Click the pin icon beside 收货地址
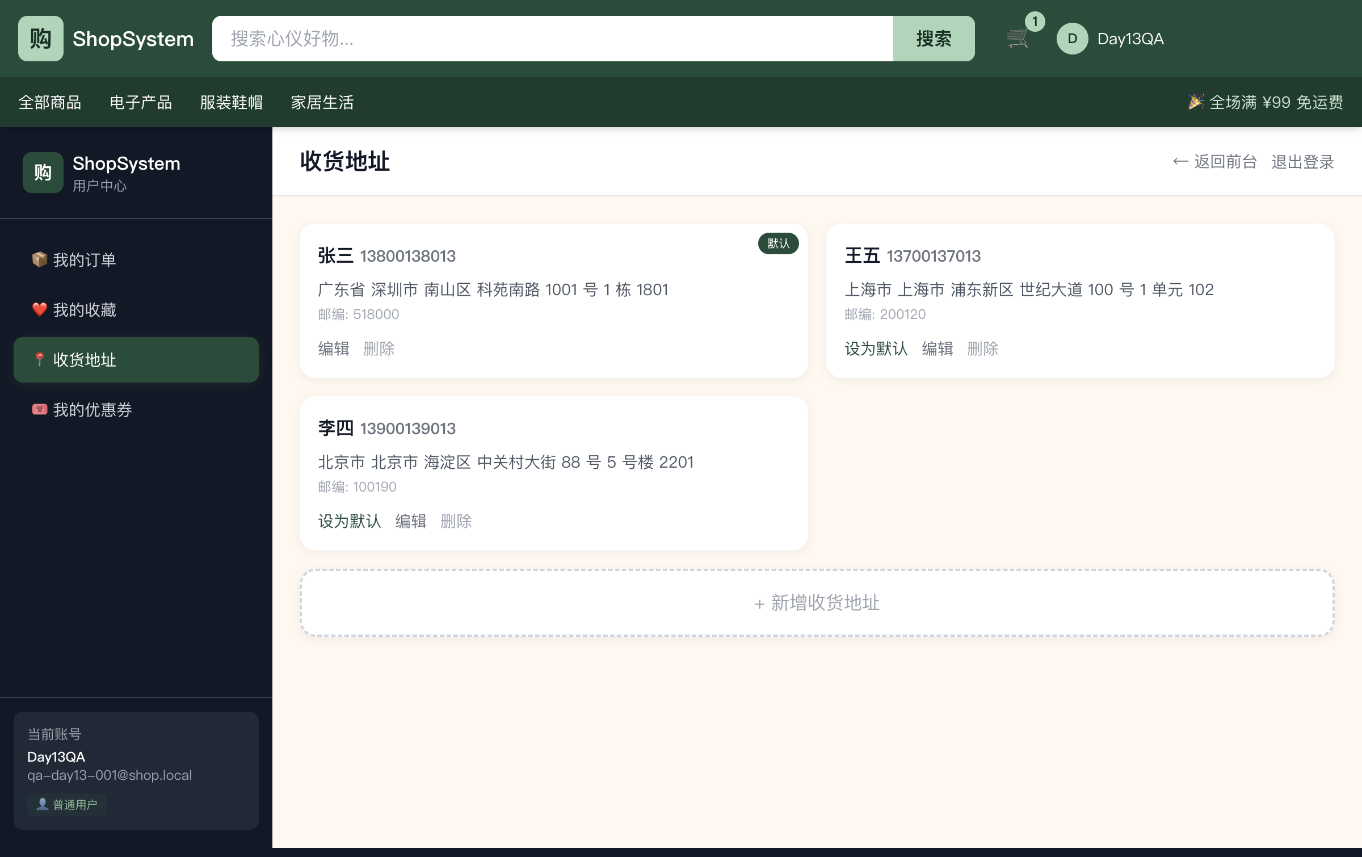The height and width of the screenshot is (857, 1362). [40, 359]
